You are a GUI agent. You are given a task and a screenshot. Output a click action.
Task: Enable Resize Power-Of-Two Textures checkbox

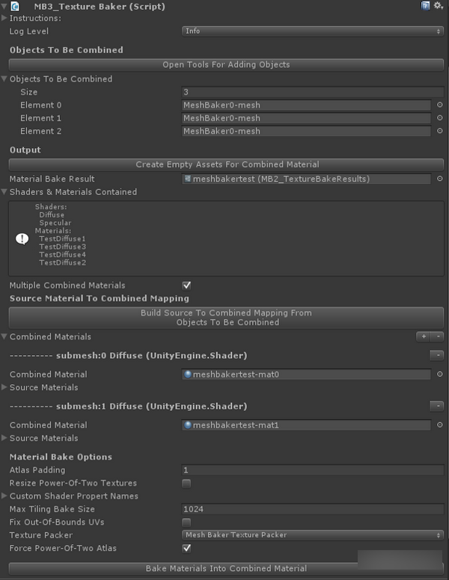click(x=187, y=483)
